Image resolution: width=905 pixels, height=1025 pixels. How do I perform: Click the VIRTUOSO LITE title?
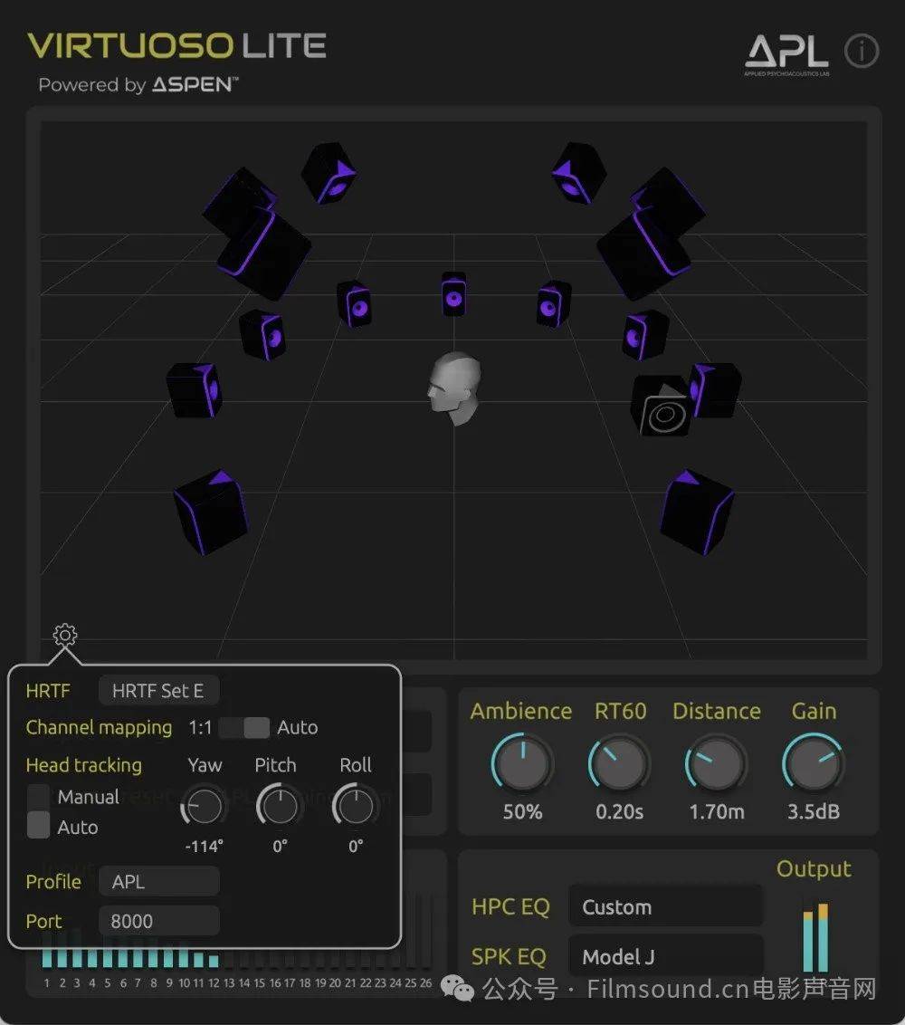(176, 46)
